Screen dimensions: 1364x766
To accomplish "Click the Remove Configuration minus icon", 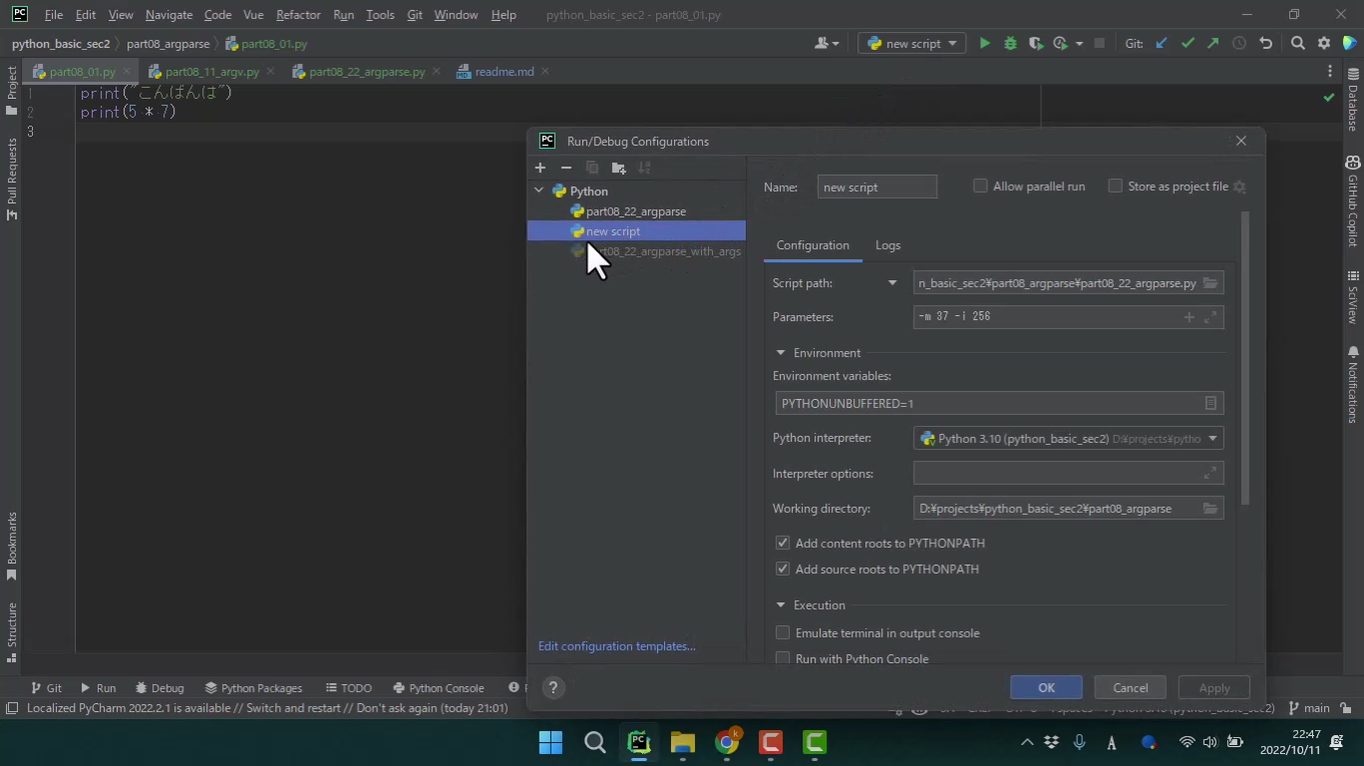I will (566, 168).
